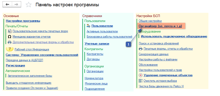Click the icon beside Очистить история выбора

[x=141, y=81]
